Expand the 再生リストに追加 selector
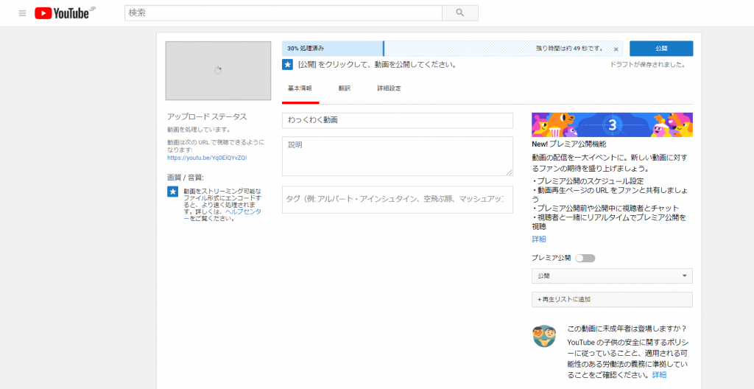Screen dimensions: 754x389 [x=612, y=300]
